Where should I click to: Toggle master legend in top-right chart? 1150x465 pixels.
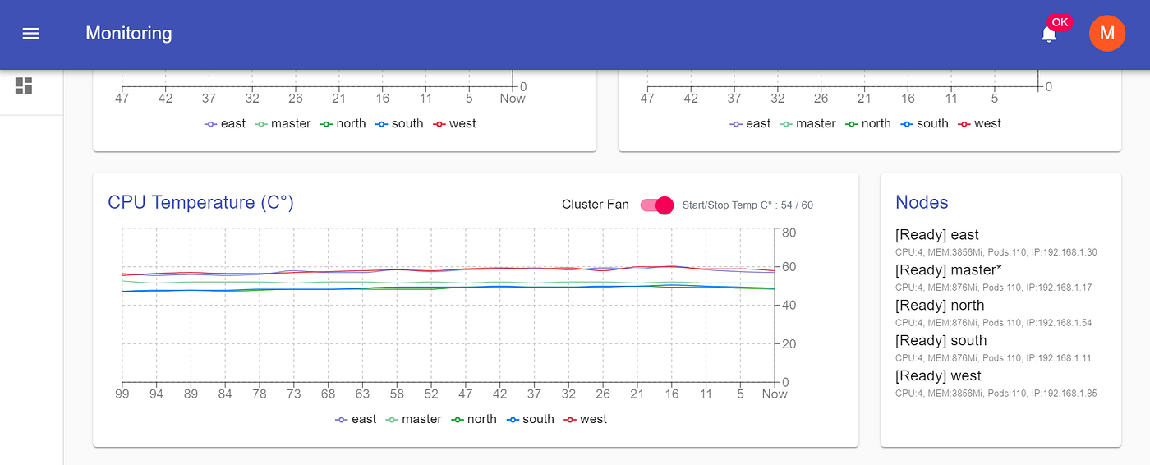point(807,123)
